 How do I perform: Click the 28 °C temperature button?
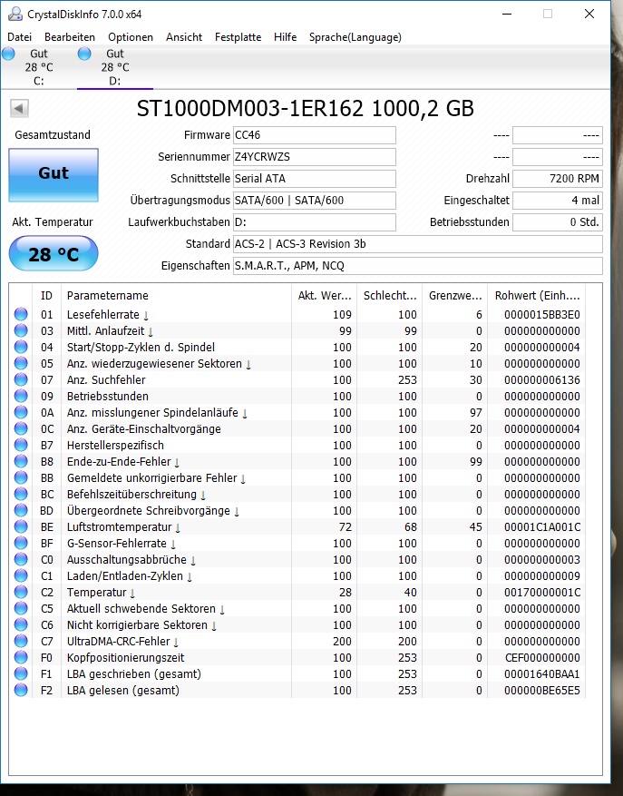(54, 253)
